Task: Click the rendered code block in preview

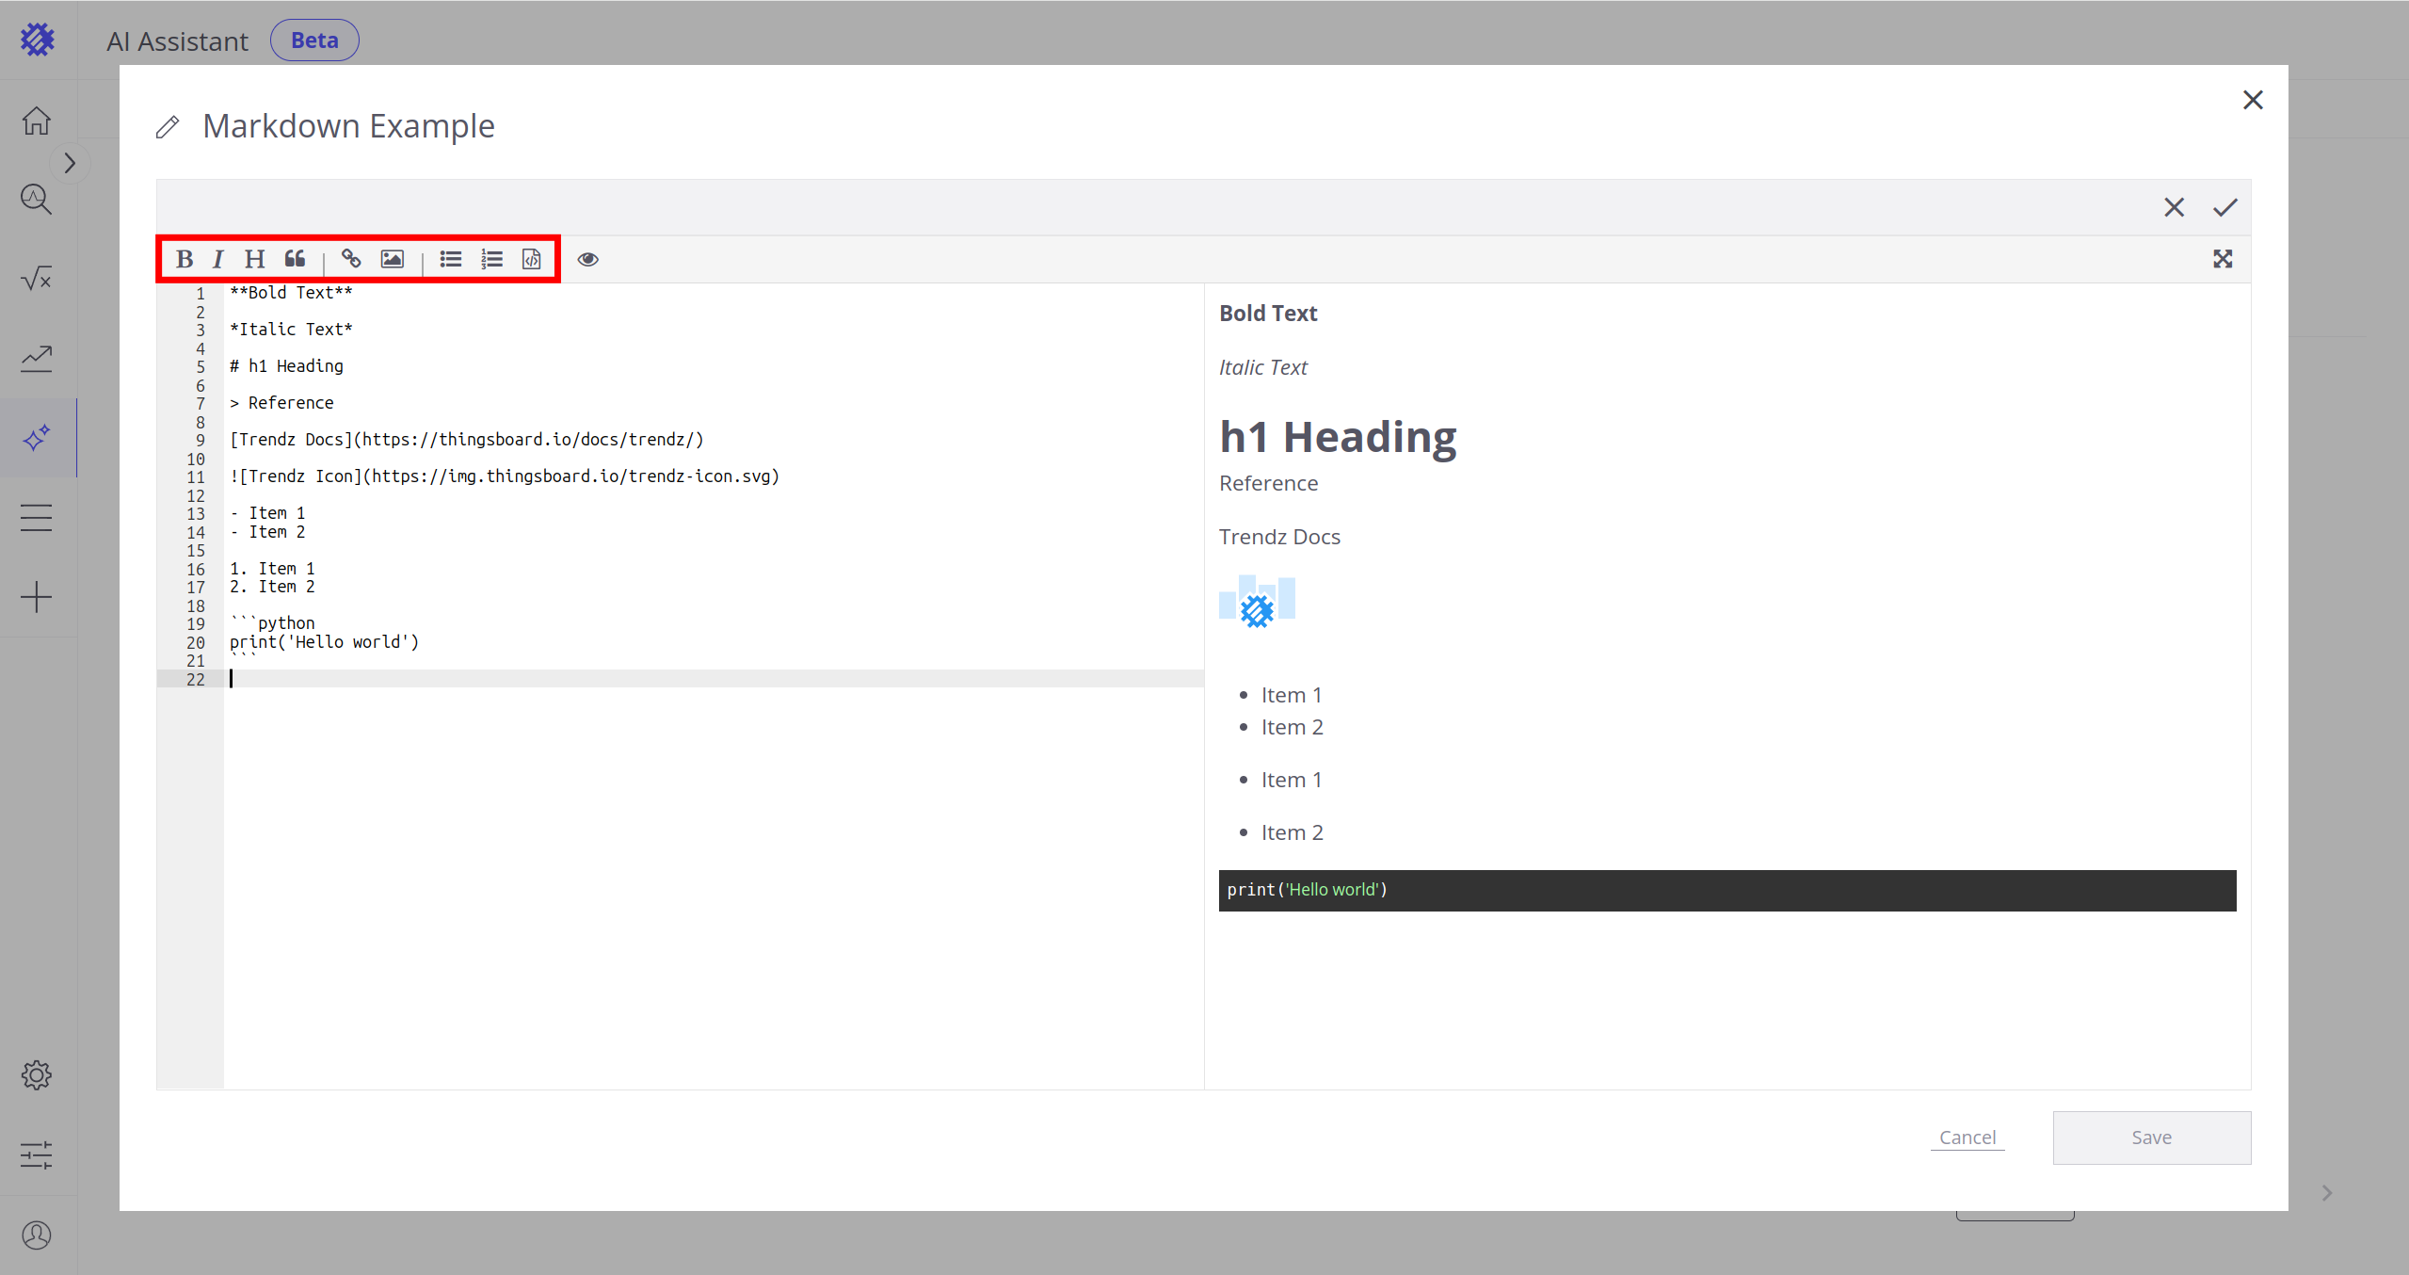Action: click(x=1727, y=890)
